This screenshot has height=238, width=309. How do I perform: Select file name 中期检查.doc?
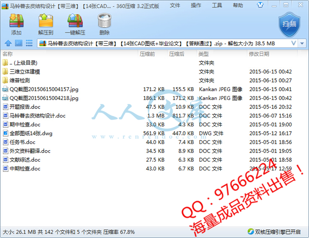[x=25, y=169]
